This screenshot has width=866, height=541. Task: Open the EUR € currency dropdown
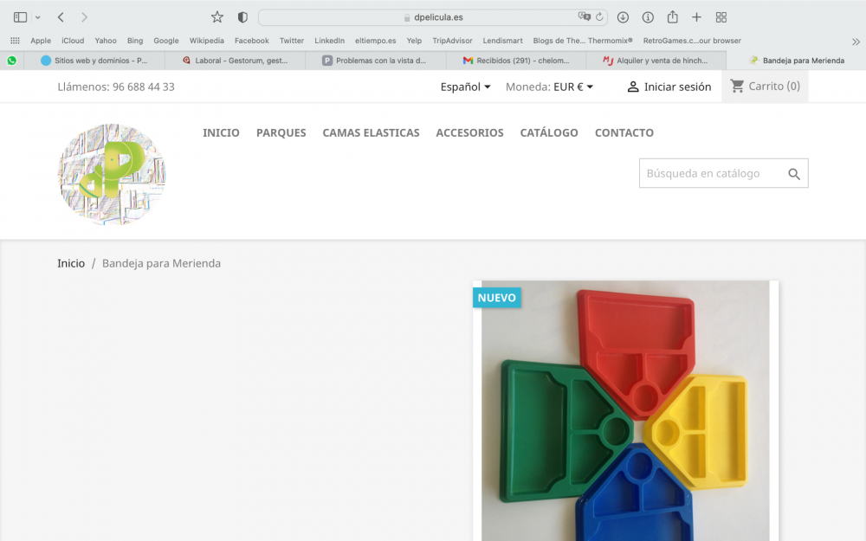click(x=573, y=87)
